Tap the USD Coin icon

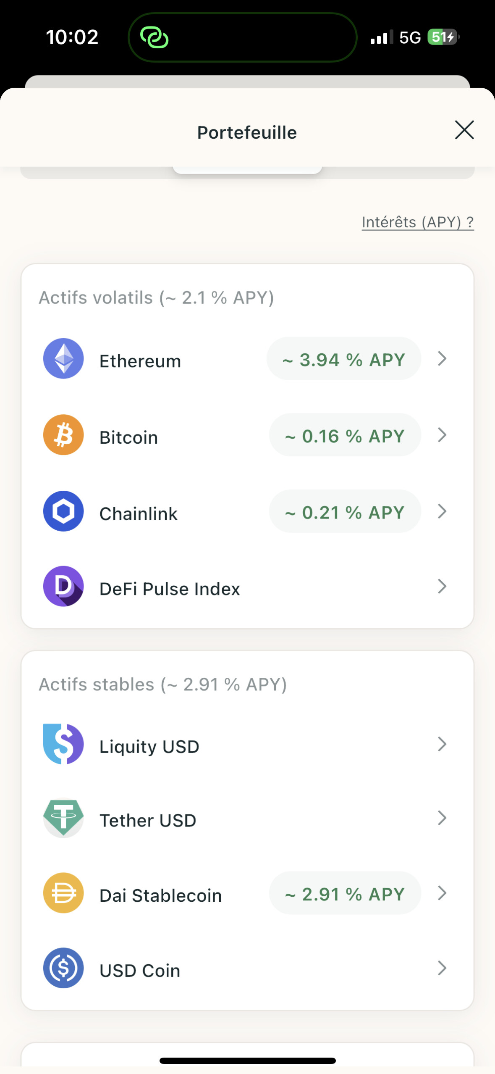[63, 968]
